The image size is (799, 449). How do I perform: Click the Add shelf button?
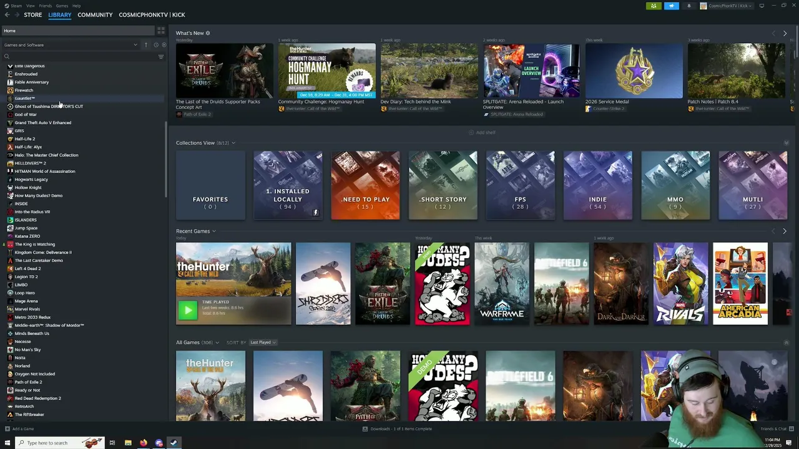(482, 132)
